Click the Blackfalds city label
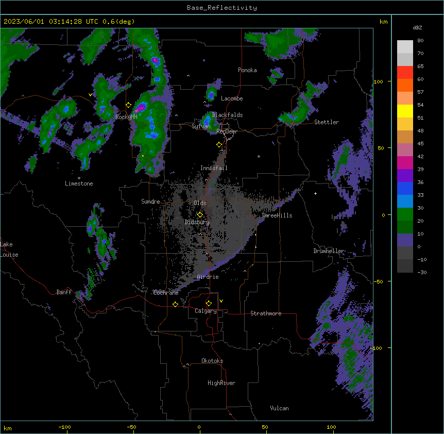444x434 pixels. (227, 115)
